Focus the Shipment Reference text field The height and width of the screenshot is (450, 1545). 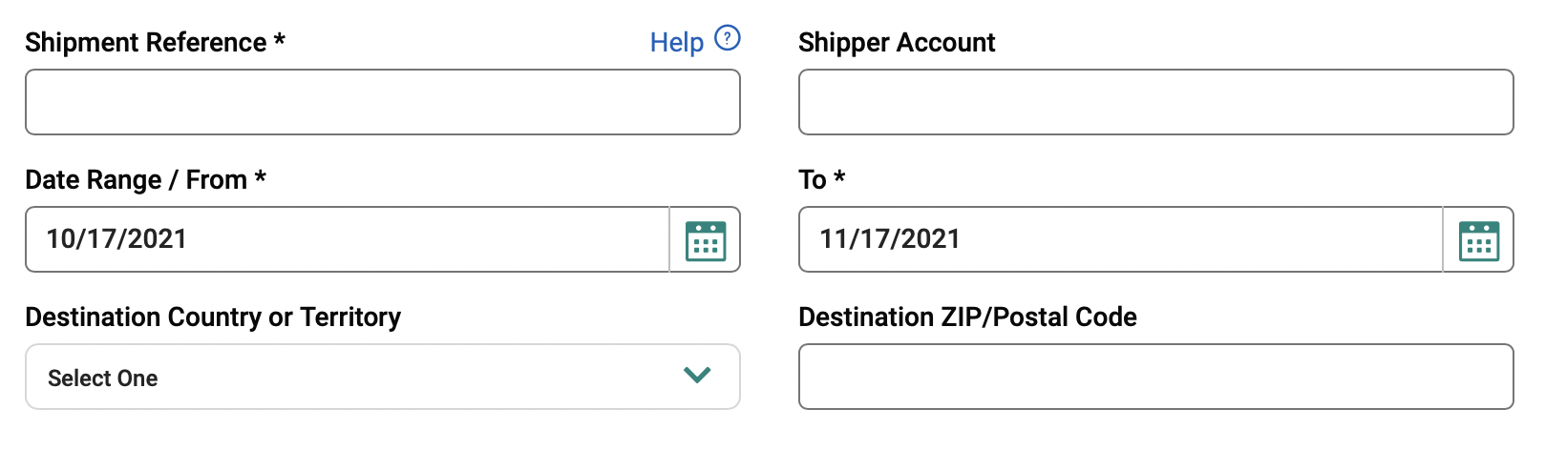click(x=382, y=102)
